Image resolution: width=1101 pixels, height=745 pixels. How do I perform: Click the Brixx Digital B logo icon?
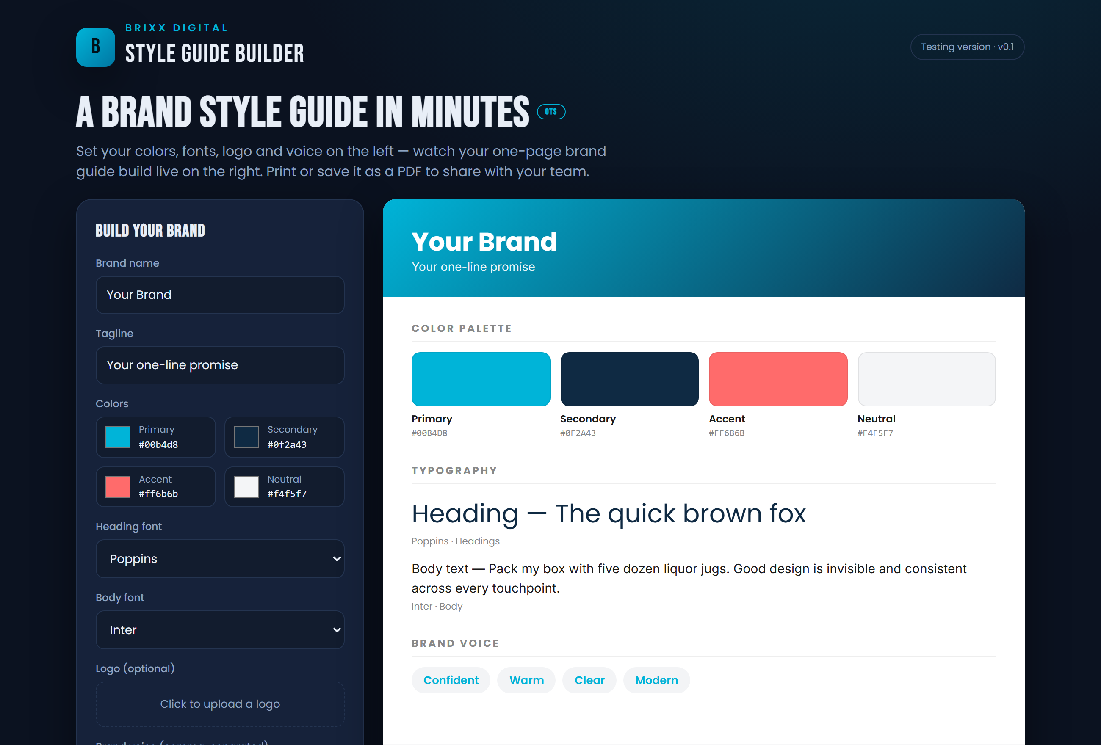point(95,47)
